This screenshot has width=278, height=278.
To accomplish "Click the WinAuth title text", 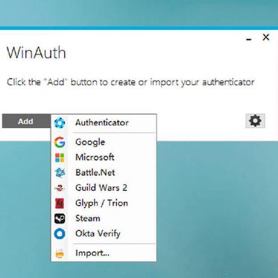I will click(x=37, y=53).
